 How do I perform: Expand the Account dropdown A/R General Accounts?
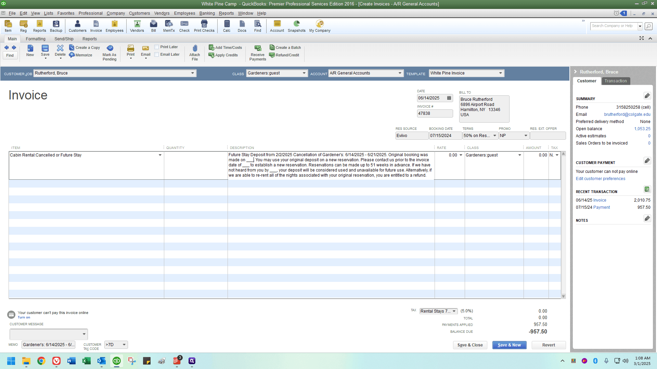pyautogui.click(x=400, y=73)
